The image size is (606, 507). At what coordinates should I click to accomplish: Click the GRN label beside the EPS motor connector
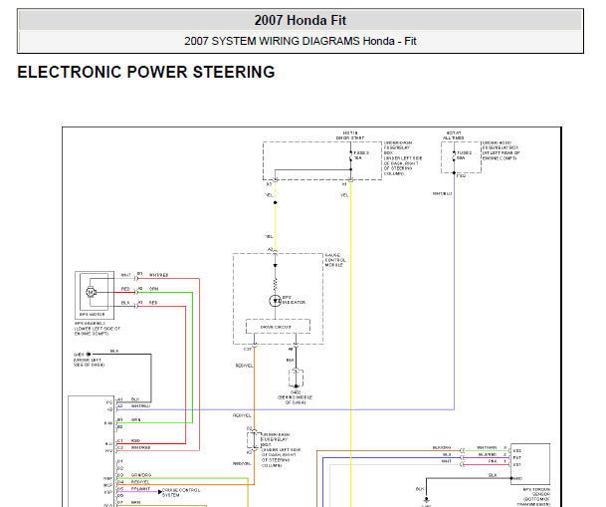click(x=153, y=289)
